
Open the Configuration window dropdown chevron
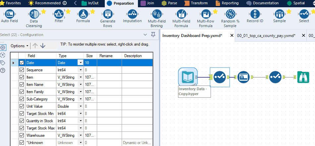145,35
